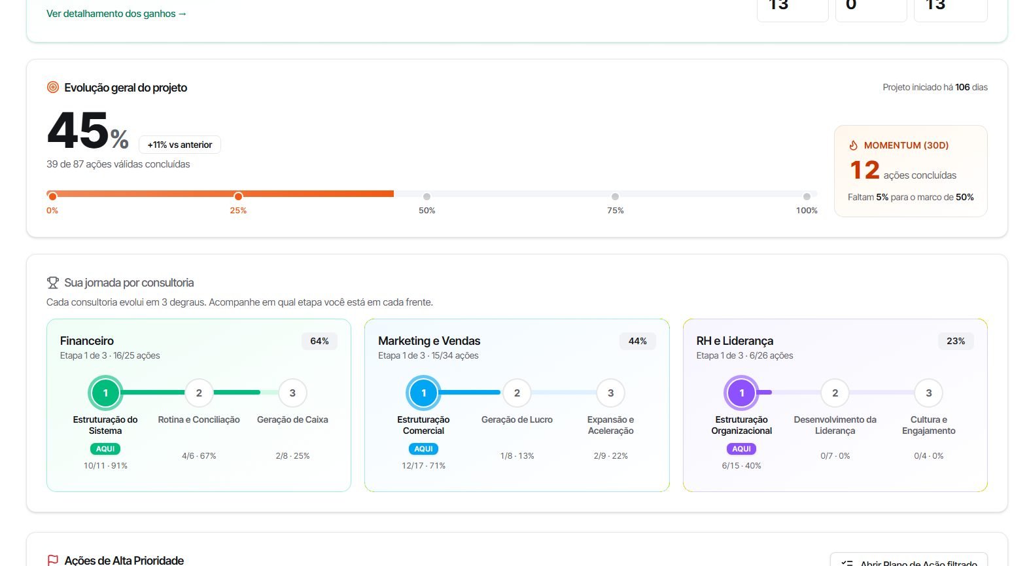Select the Financeiro card title
The width and height of the screenshot is (1029, 566).
(87, 341)
